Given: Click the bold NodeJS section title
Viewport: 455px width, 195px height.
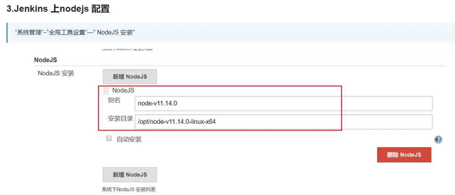Looking at the screenshot, I should pyautogui.click(x=45, y=60).
